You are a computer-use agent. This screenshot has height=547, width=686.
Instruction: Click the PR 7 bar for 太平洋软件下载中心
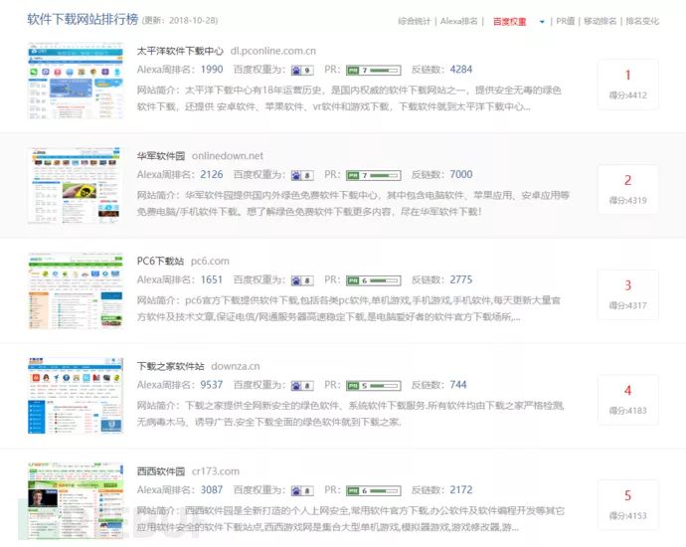(373, 70)
